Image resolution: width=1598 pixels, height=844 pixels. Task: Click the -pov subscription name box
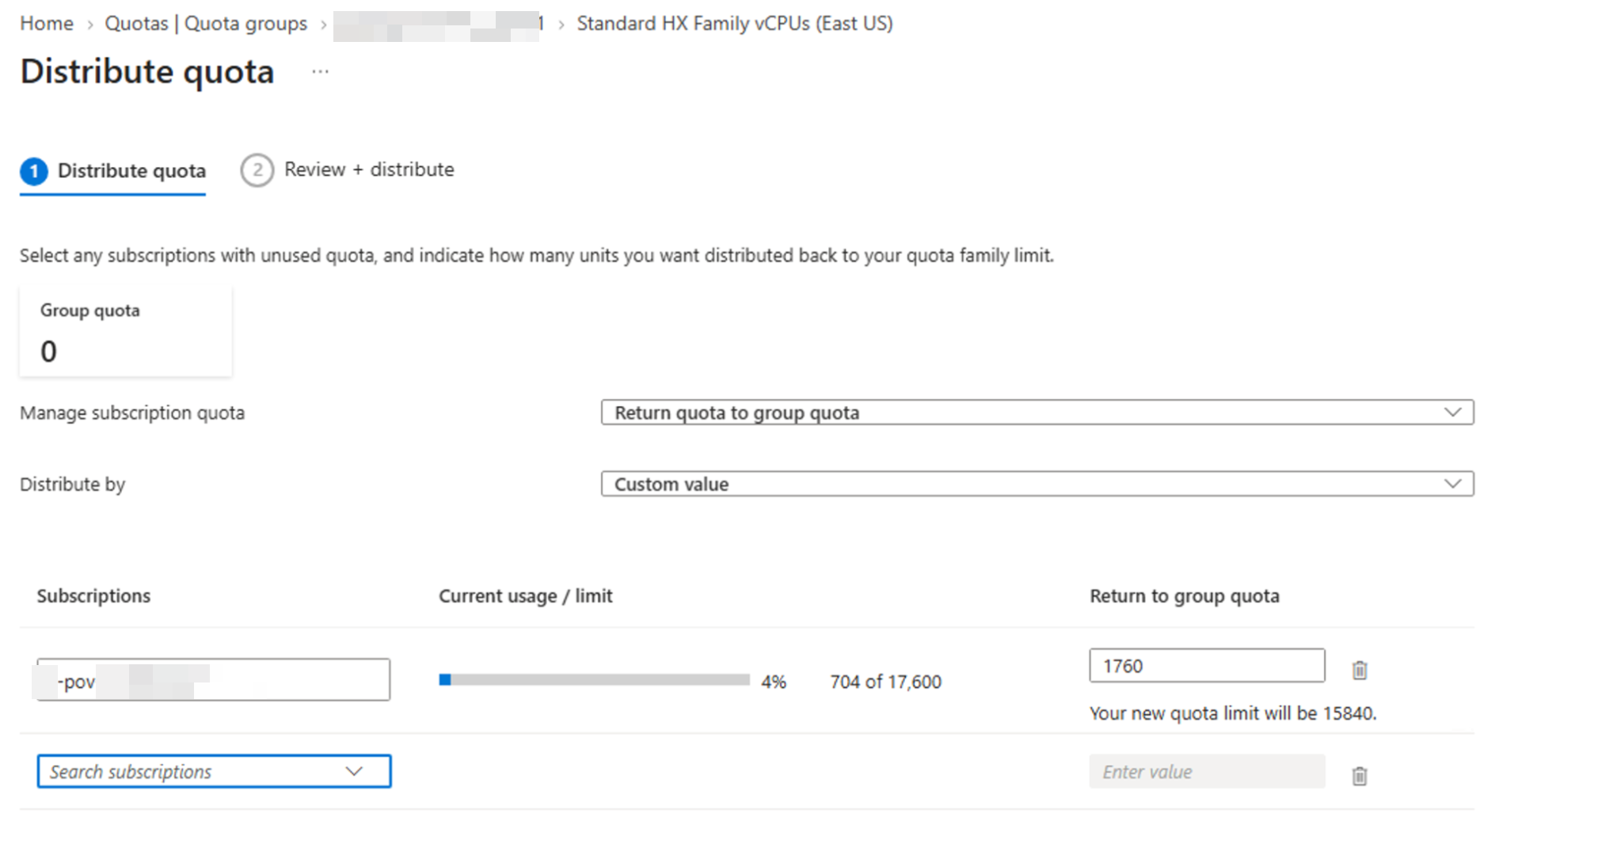pyautogui.click(x=214, y=679)
